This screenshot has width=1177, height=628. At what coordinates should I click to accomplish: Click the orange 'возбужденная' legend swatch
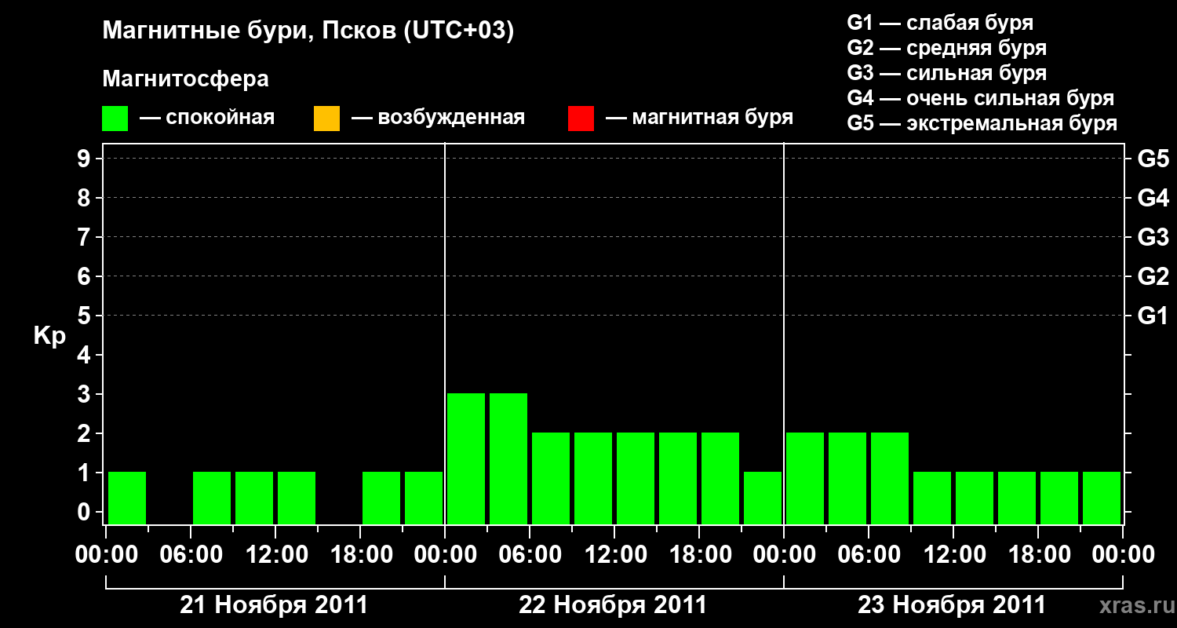pos(326,119)
